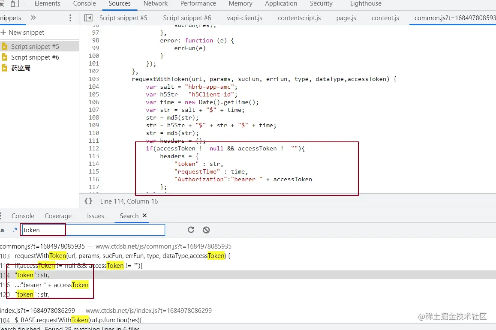Switch to content.js editor tab

[x=385, y=18]
